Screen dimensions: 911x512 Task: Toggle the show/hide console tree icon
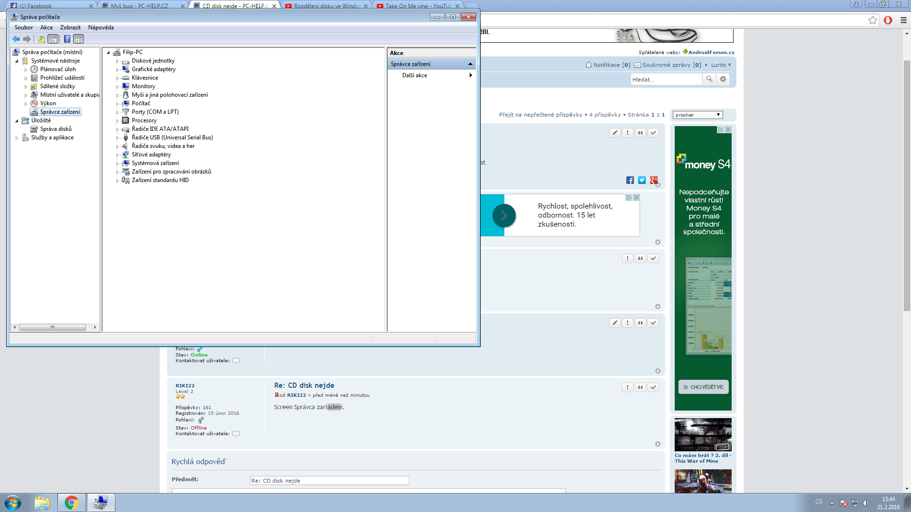tap(53, 39)
